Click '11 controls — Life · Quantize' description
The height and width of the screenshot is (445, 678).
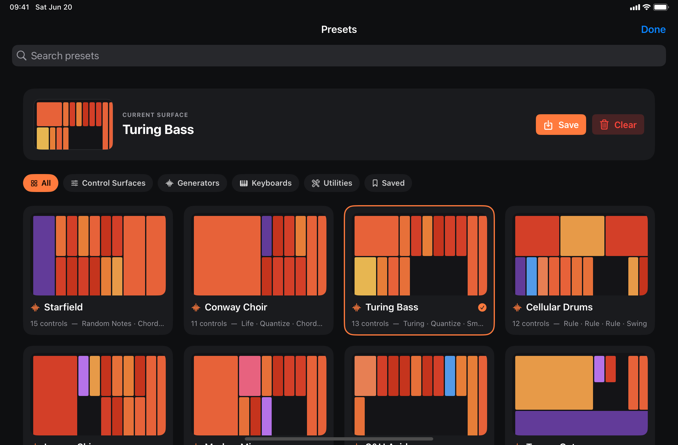[x=257, y=324]
